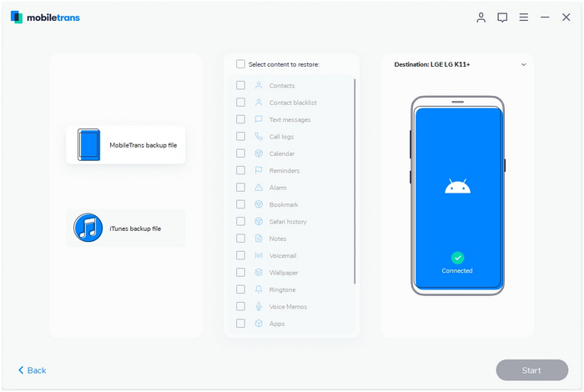
Task: Click 'Select content to restore:' label
Action: pos(284,64)
